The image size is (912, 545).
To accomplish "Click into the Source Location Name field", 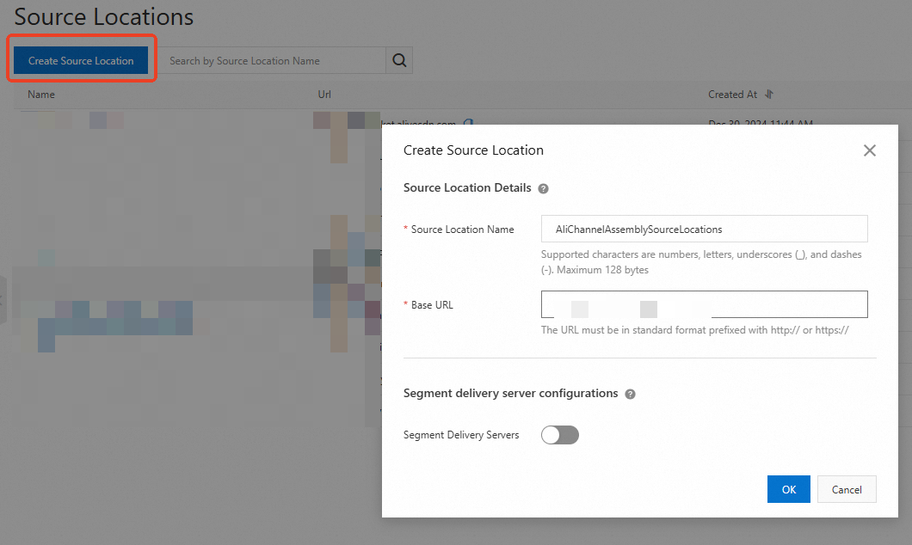I will pyautogui.click(x=704, y=230).
